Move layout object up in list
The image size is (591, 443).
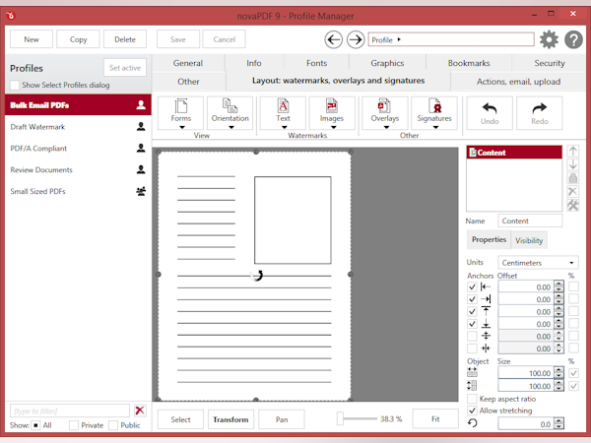(573, 152)
